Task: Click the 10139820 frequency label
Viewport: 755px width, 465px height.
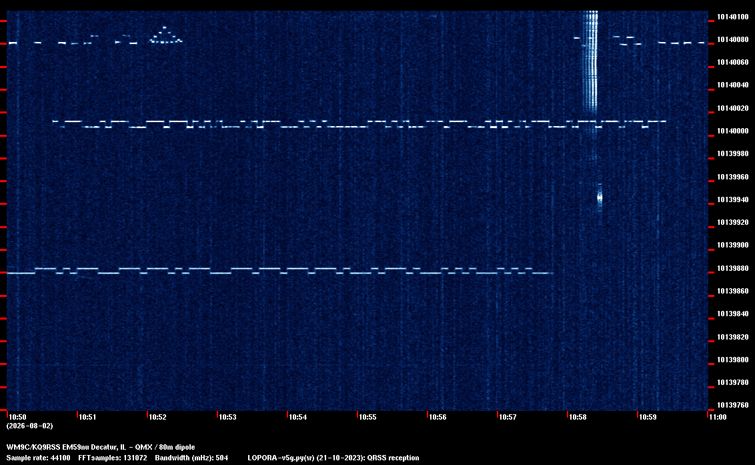Action: [733, 337]
